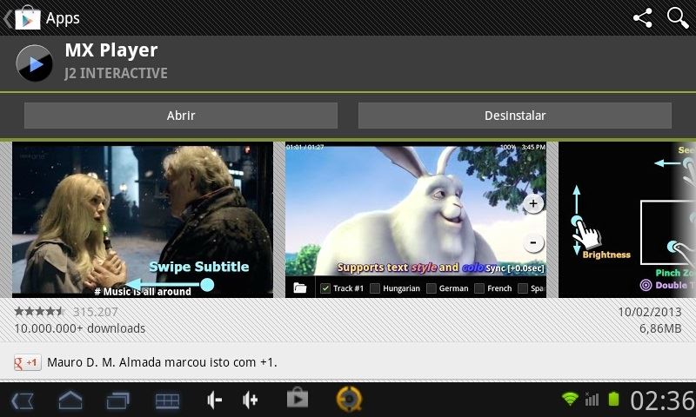Tap the screenshot grid icon in navigation bar
Image resolution: width=696 pixels, height=417 pixels.
click(167, 401)
